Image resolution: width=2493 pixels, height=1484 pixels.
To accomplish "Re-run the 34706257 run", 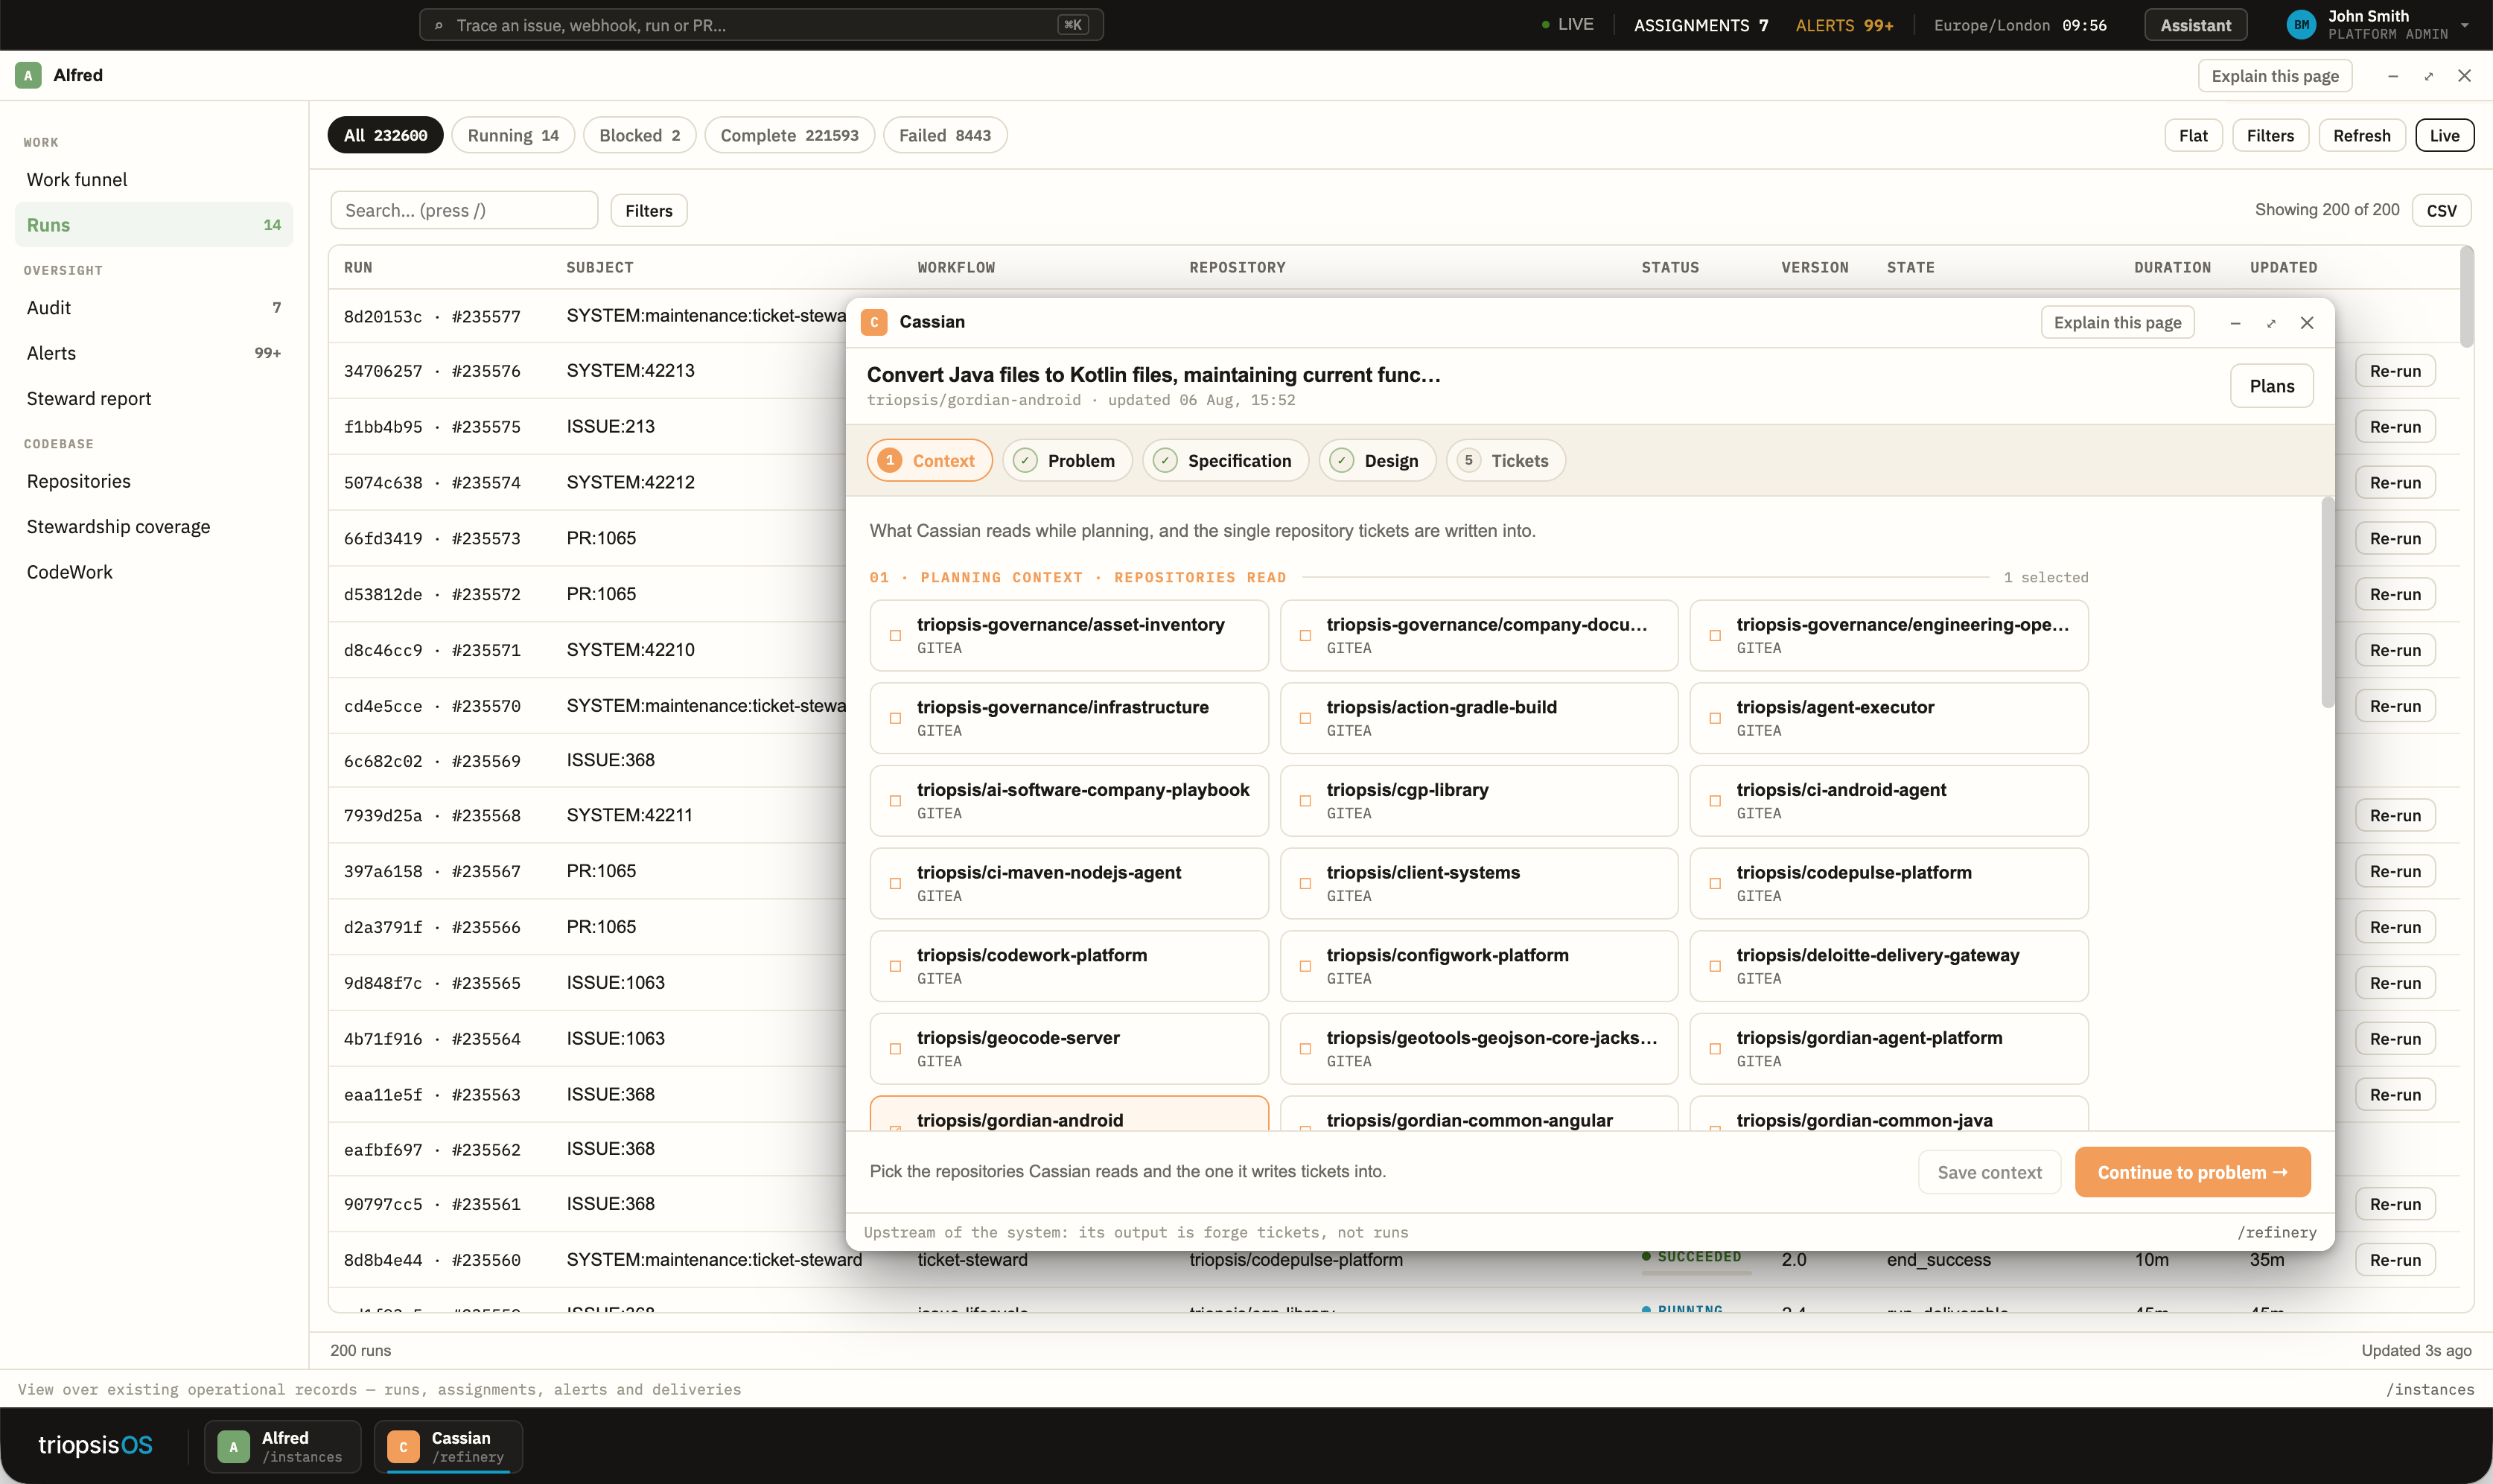I will click(x=2395, y=371).
